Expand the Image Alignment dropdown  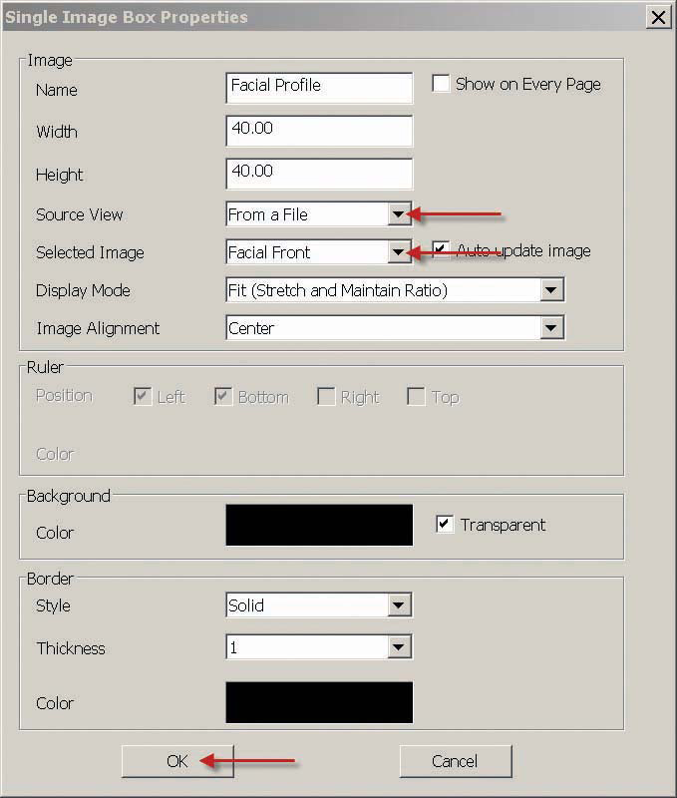[551, 328]
